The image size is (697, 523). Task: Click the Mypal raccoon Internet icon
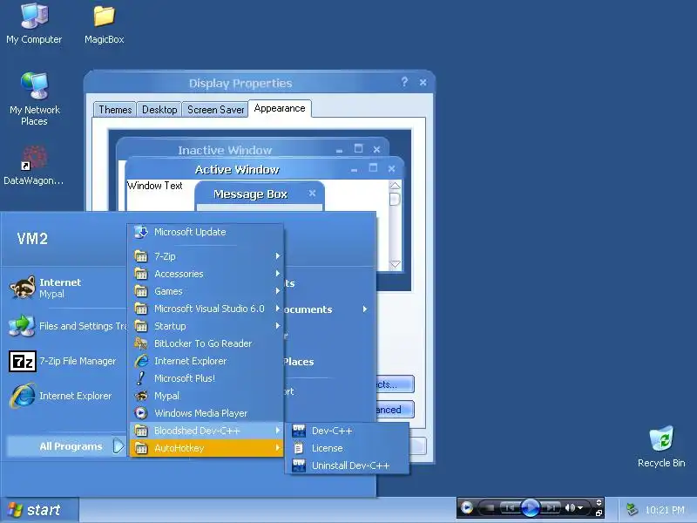(23, 288)
